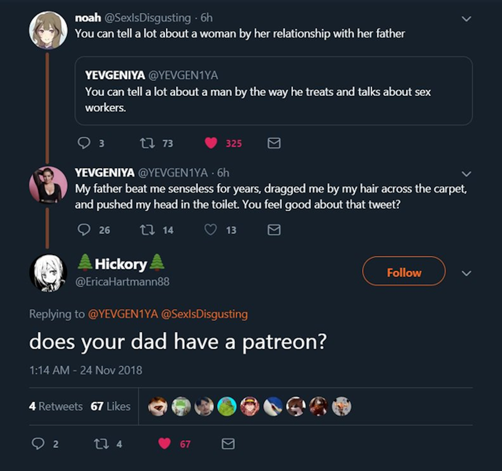The width and height of the screenshot is (502, 471).
Task: Share YEVGENIYA's tweet via direct message
Action: click(274, 230)
